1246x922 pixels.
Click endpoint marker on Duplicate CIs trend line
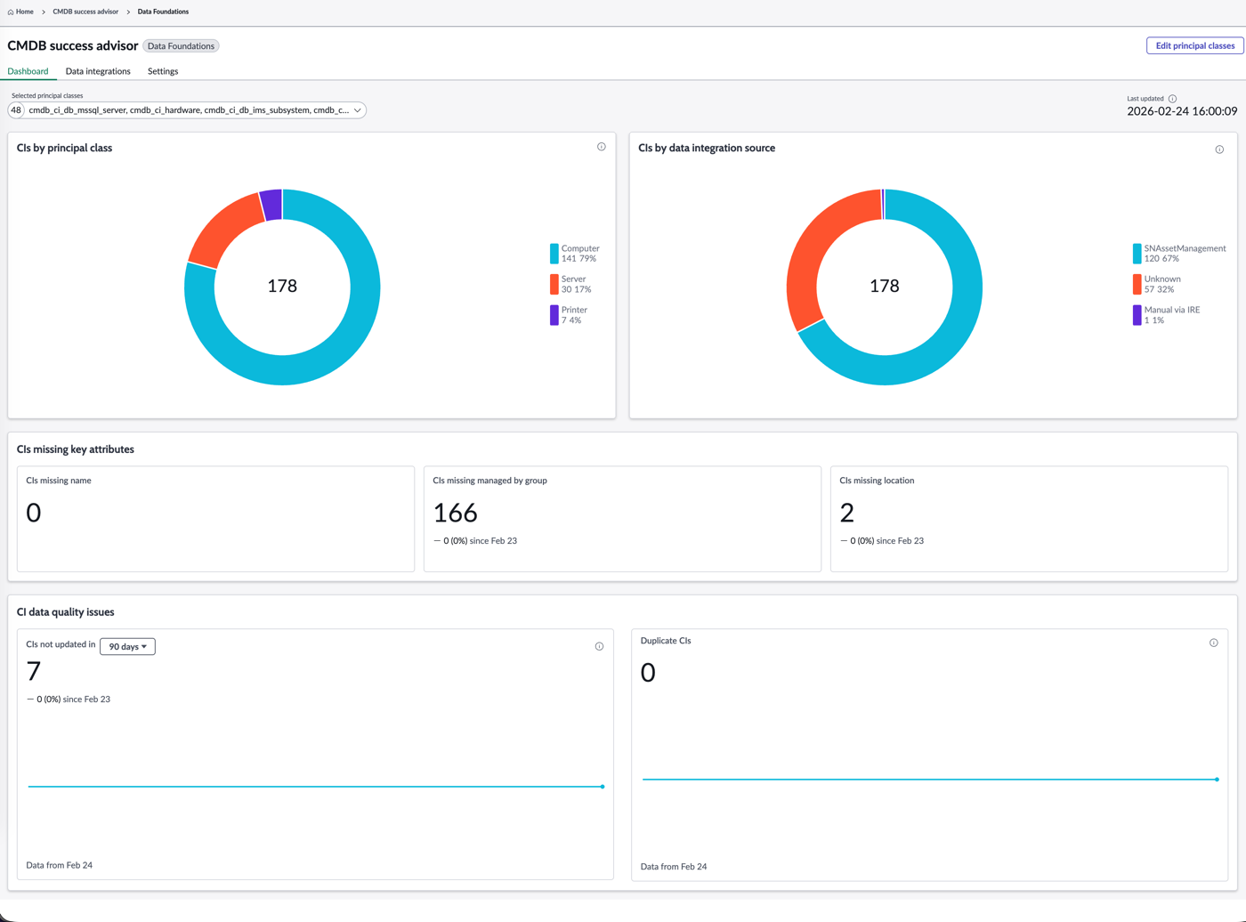point(1217,780)
